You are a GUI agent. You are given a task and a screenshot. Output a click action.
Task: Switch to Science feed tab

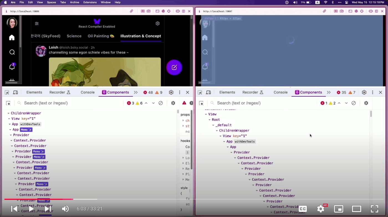pos(74,36)
